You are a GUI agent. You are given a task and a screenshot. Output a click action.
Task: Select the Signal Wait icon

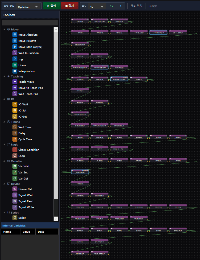[x=15, y=195]
